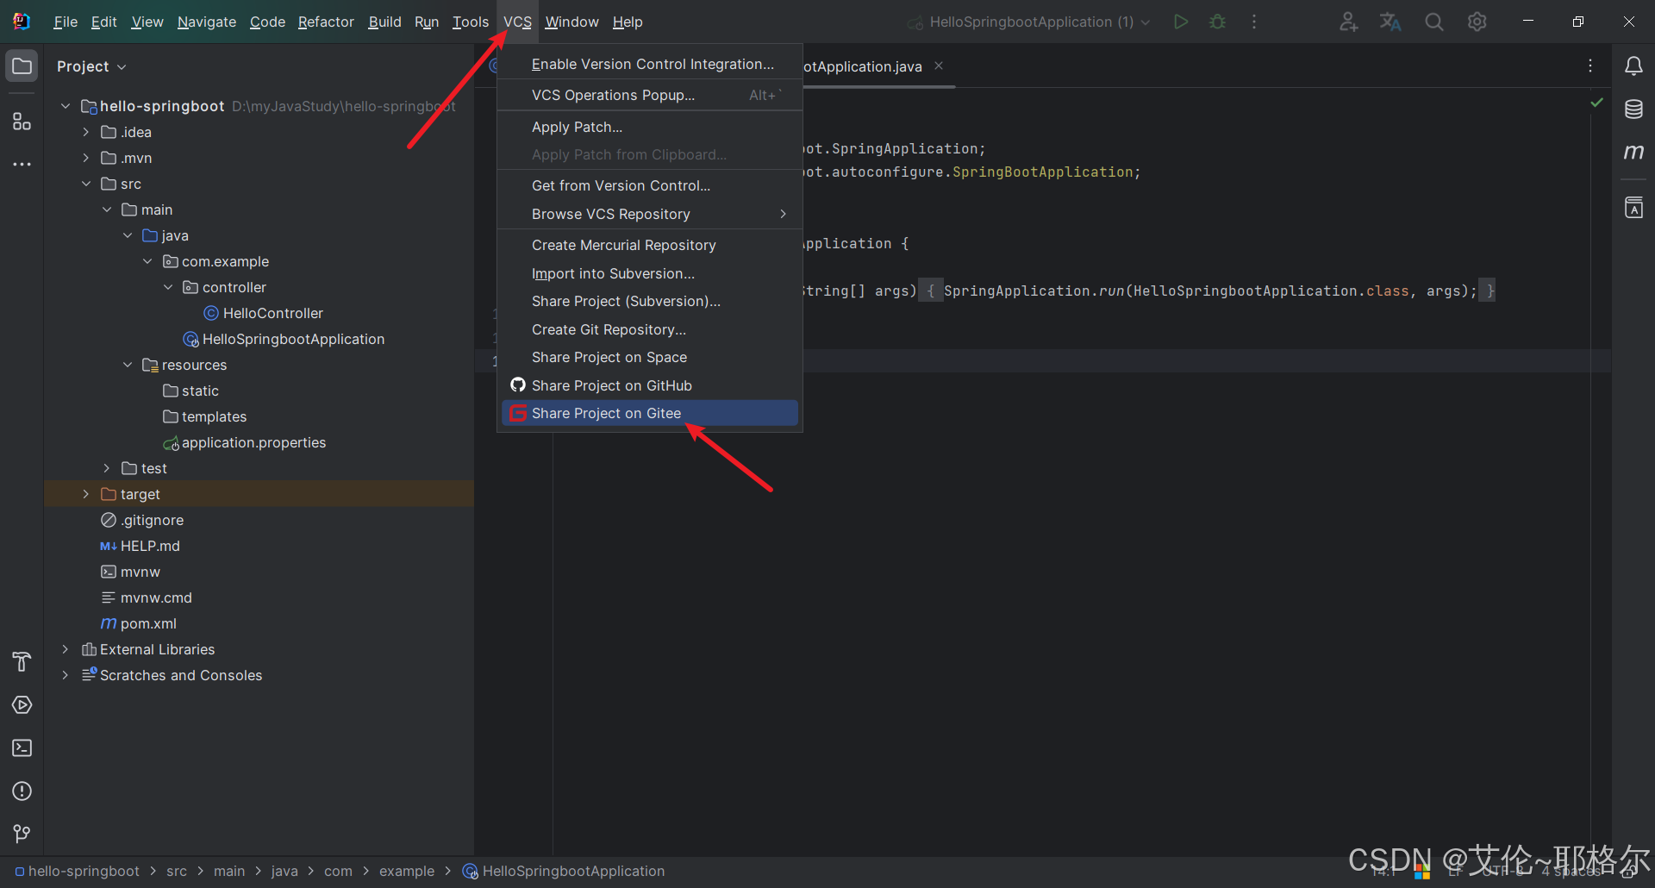Open the Tools menu
Screen dimensions: 1655x888
[x=471, y=22]
